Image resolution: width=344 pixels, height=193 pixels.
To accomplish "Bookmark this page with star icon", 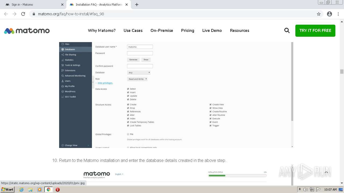I will [x=319, y=14].
